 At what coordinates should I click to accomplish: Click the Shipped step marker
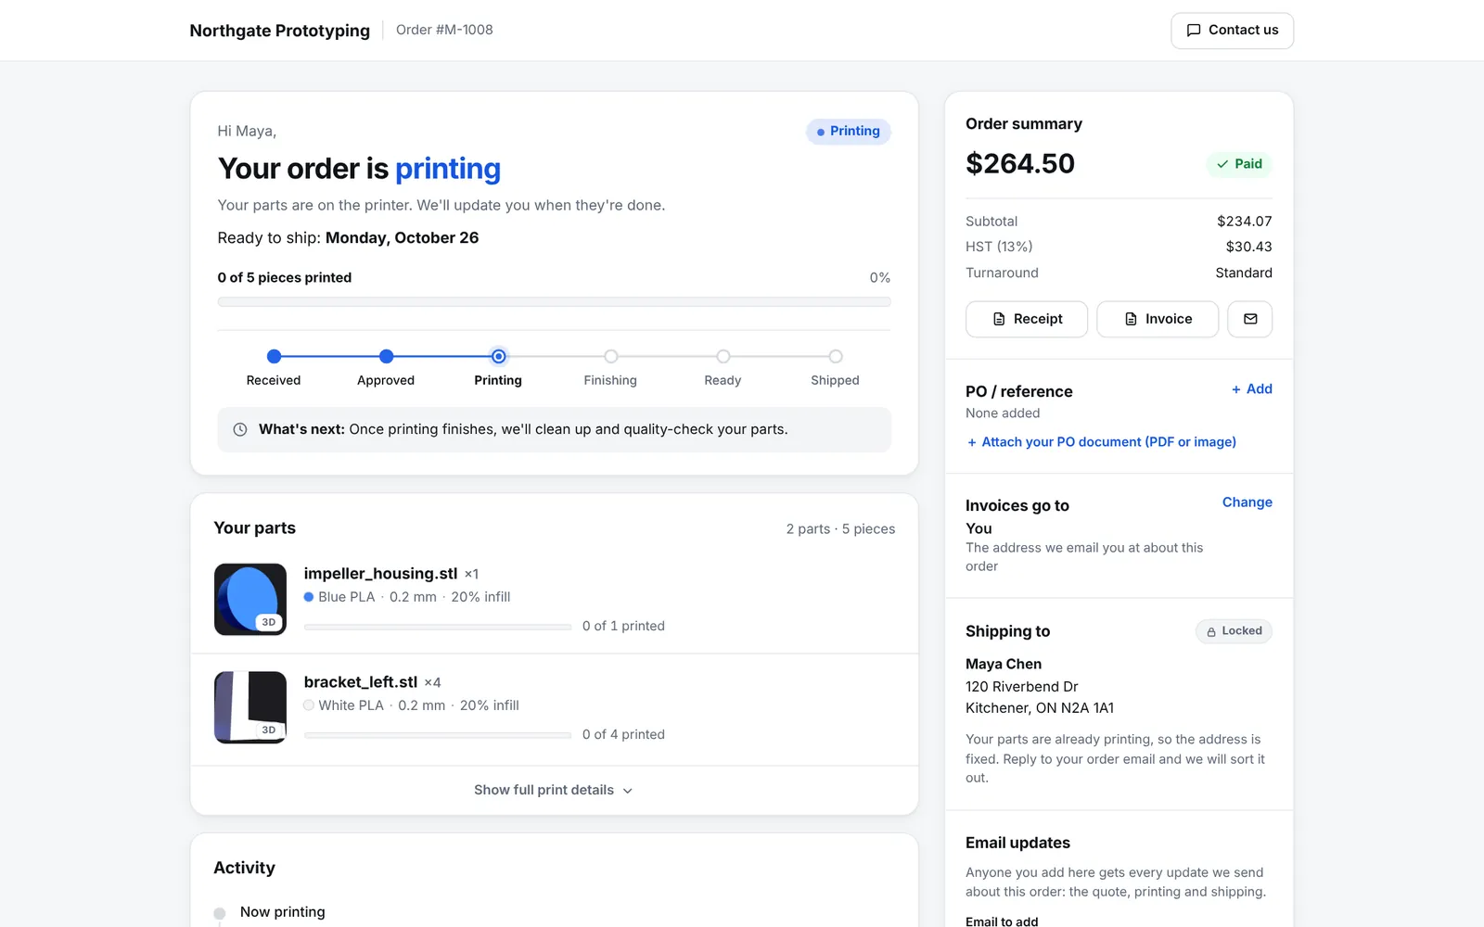click(835, 356)
